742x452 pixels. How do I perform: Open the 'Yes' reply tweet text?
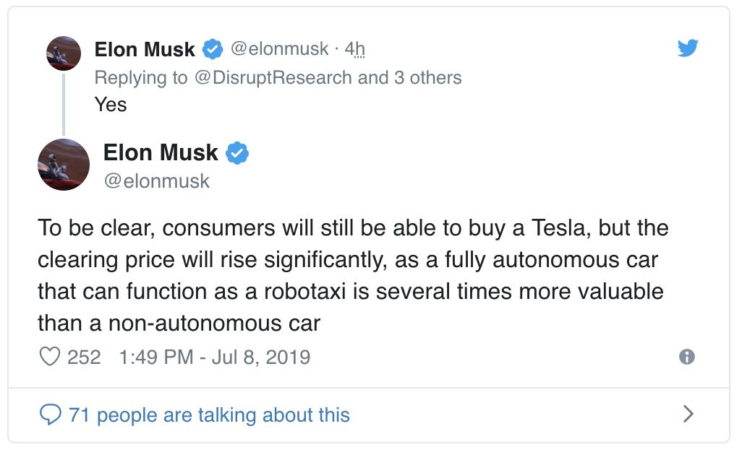(111, 105)
